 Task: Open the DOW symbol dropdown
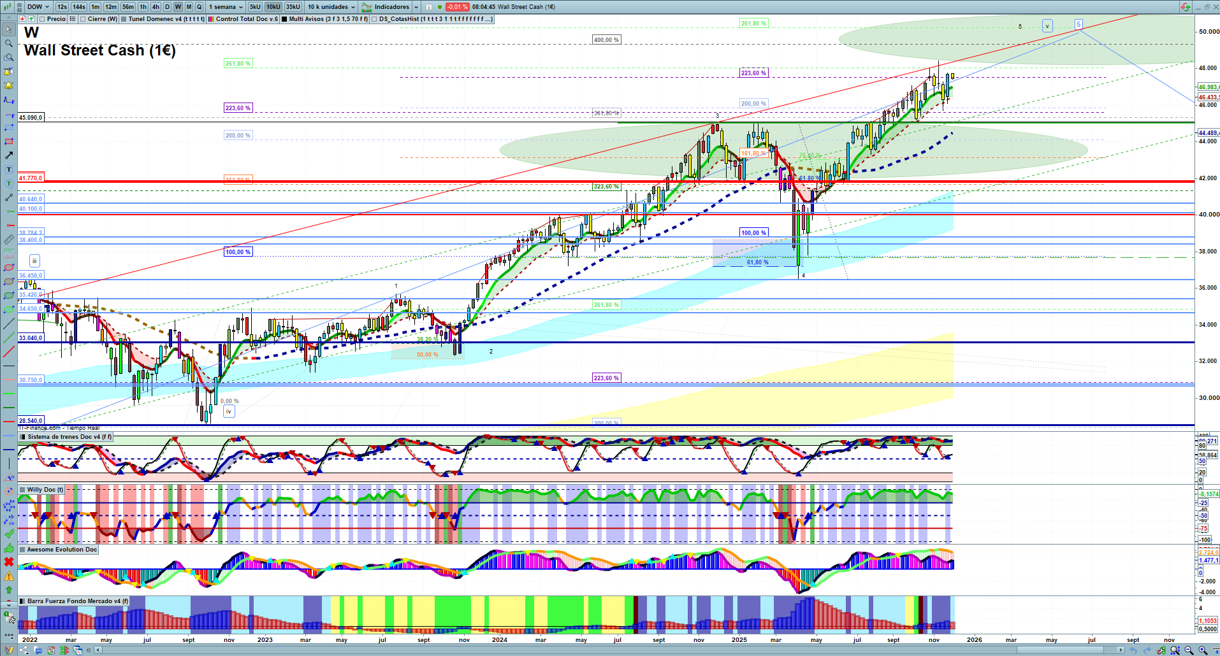(x=38, y=7)
